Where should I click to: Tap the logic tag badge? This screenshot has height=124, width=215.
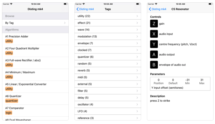9,113
